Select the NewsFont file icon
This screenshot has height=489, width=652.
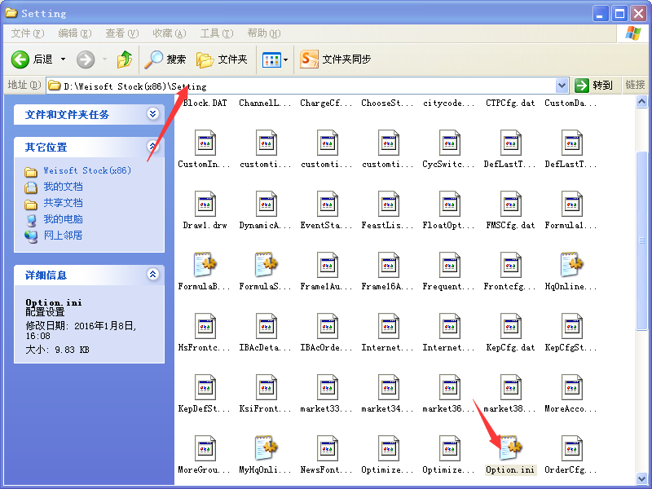(328, 448)
